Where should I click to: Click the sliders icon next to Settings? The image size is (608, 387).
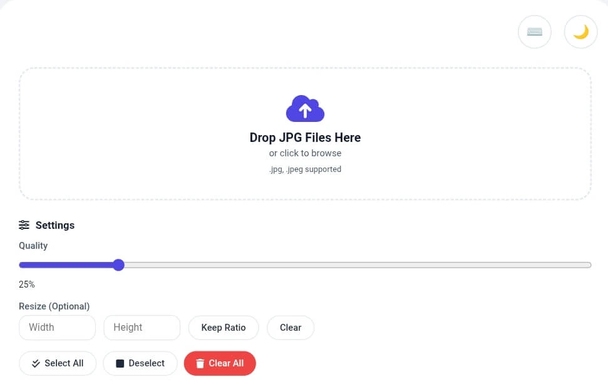click(24, 225)
